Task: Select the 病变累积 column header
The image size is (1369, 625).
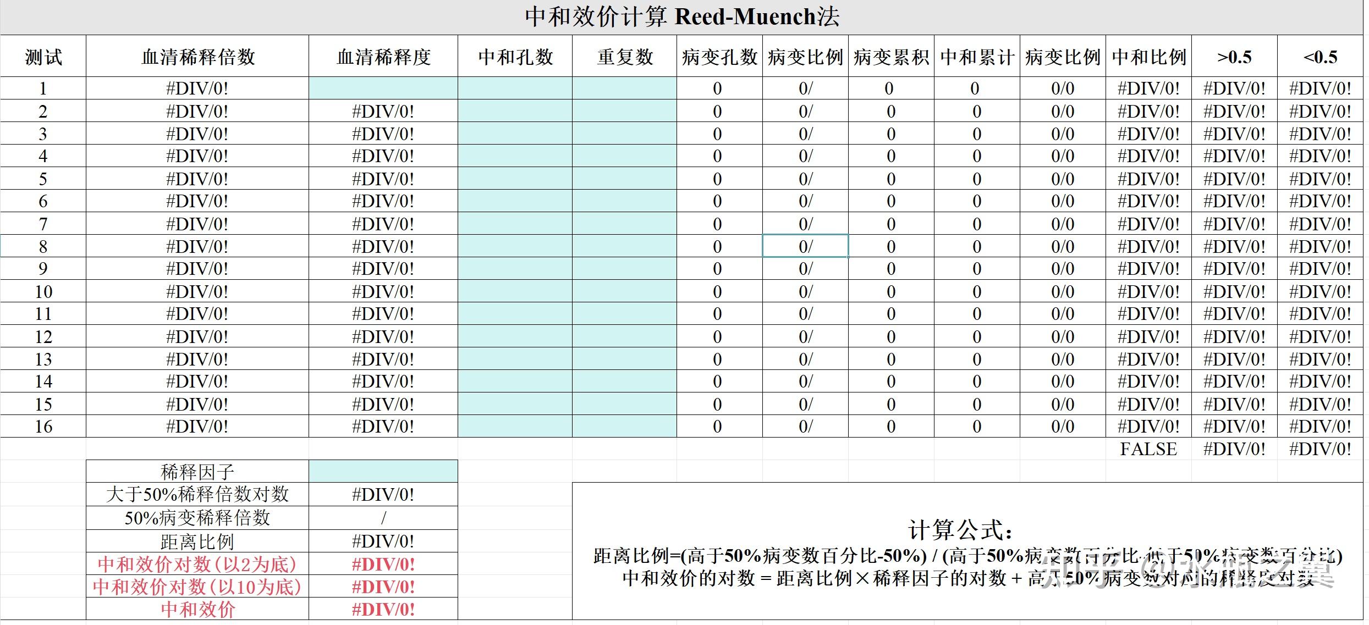Action: coord(890,56)
